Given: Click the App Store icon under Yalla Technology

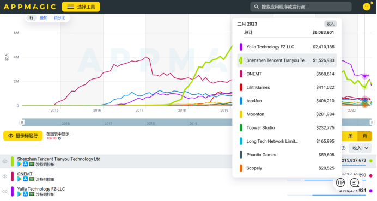Looking at the screenshot, I should pos(26,194).
